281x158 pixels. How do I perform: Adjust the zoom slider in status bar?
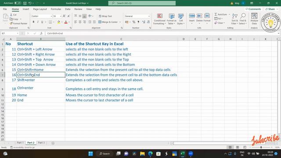click(x=261, y=147)
